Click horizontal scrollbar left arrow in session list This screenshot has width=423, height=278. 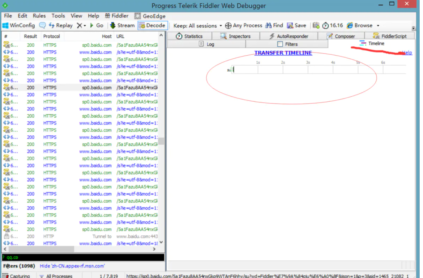coord(5,249)
